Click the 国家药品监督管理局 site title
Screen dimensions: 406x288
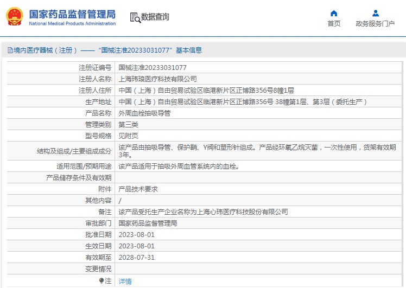[72, 14]
